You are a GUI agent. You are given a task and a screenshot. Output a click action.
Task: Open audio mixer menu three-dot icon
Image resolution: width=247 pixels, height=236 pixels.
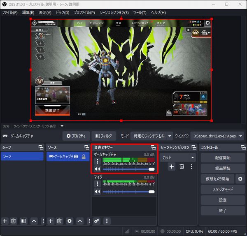pyautogui.click(x=107, y=221)
